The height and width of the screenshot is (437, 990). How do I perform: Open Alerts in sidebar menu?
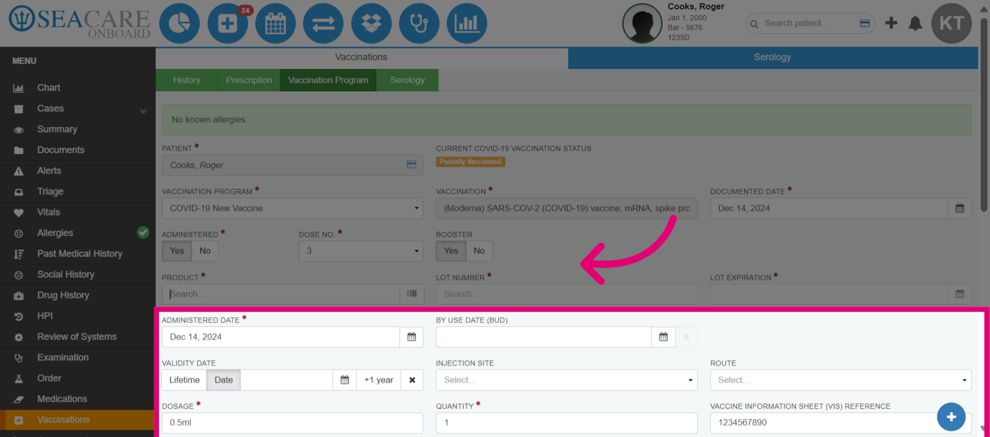pos(77,171)
